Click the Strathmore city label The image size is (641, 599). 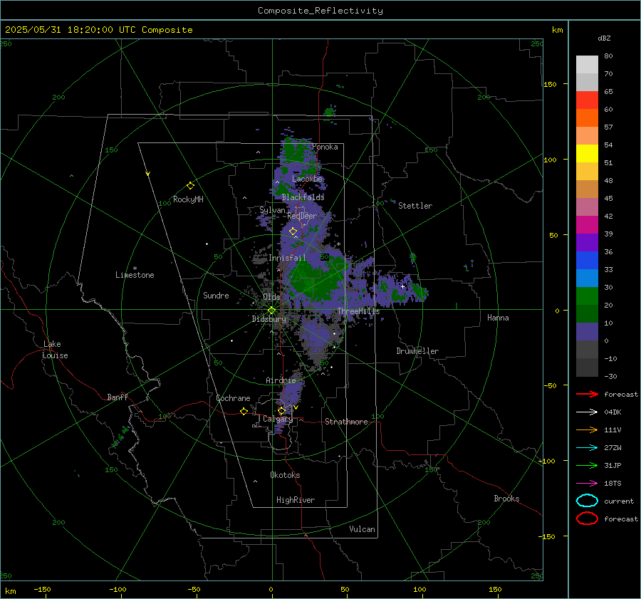[346, 422]
